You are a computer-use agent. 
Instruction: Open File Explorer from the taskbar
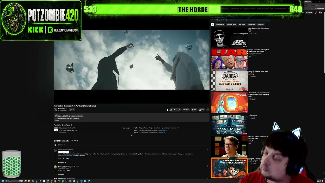click(29, 181)
